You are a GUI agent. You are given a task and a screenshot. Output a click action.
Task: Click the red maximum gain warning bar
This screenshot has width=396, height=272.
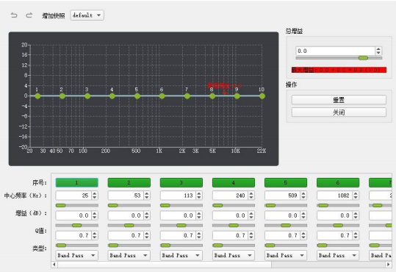click(339, 70)
